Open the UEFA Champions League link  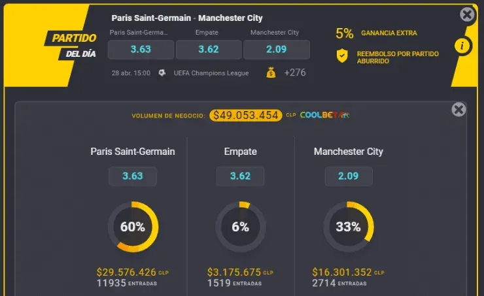(x=211, y=73)
